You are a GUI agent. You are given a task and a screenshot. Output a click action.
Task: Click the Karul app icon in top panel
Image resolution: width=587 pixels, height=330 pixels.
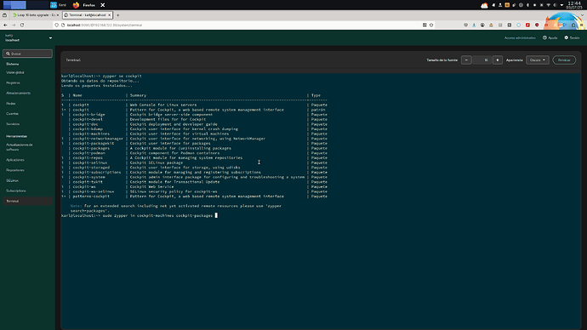click(54, 5)
